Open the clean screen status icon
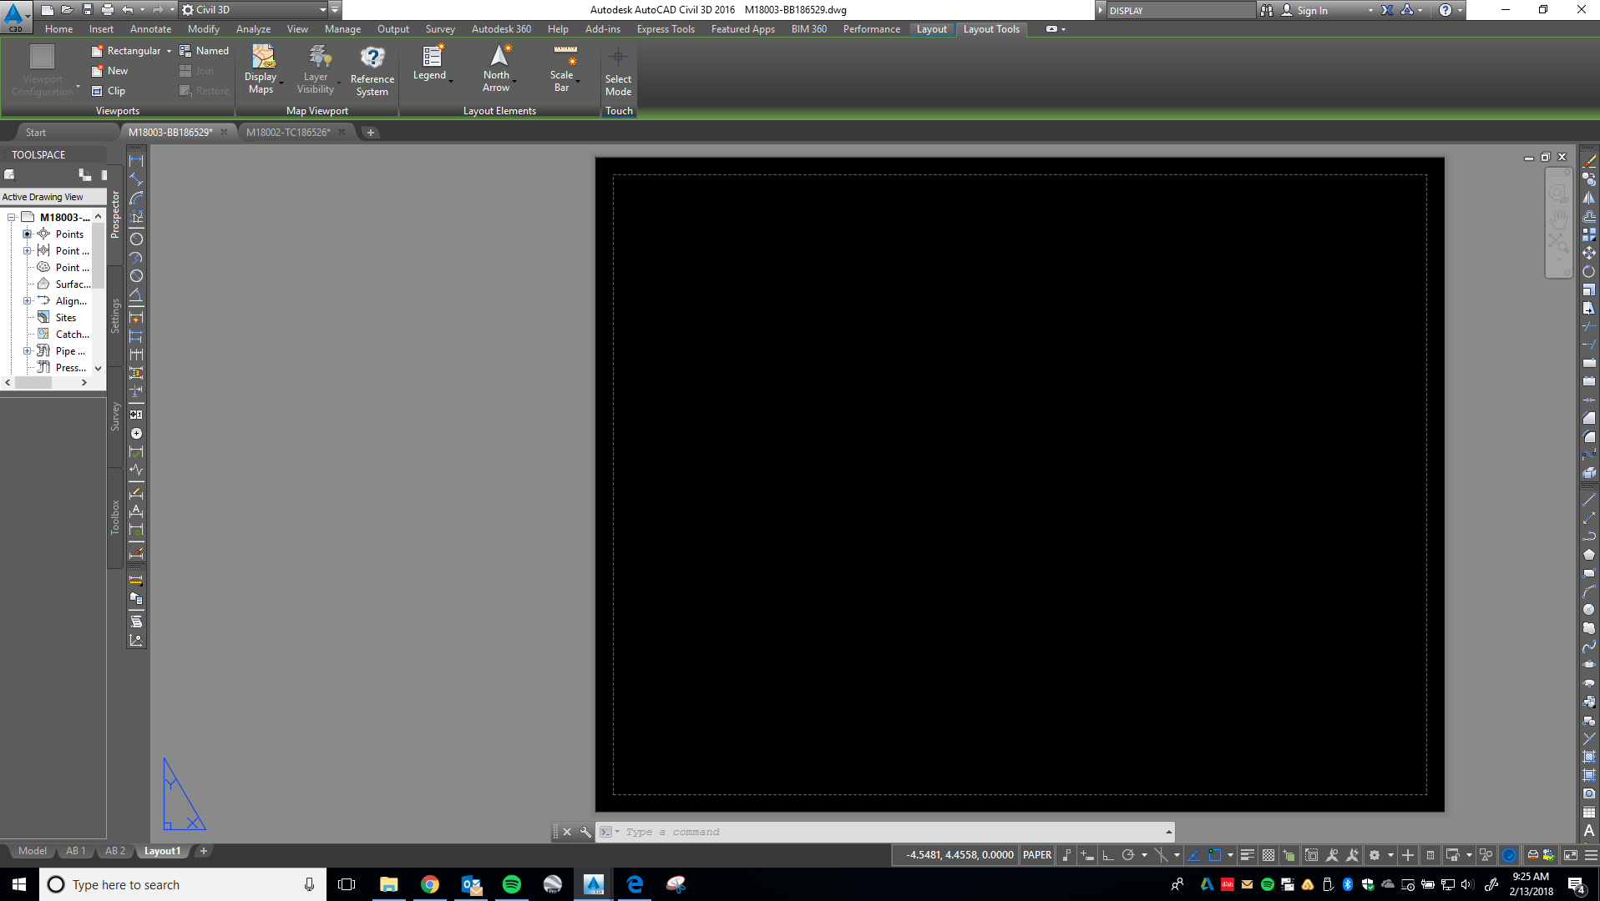This screenshot has height=901, width=1600. point(1571,855)
